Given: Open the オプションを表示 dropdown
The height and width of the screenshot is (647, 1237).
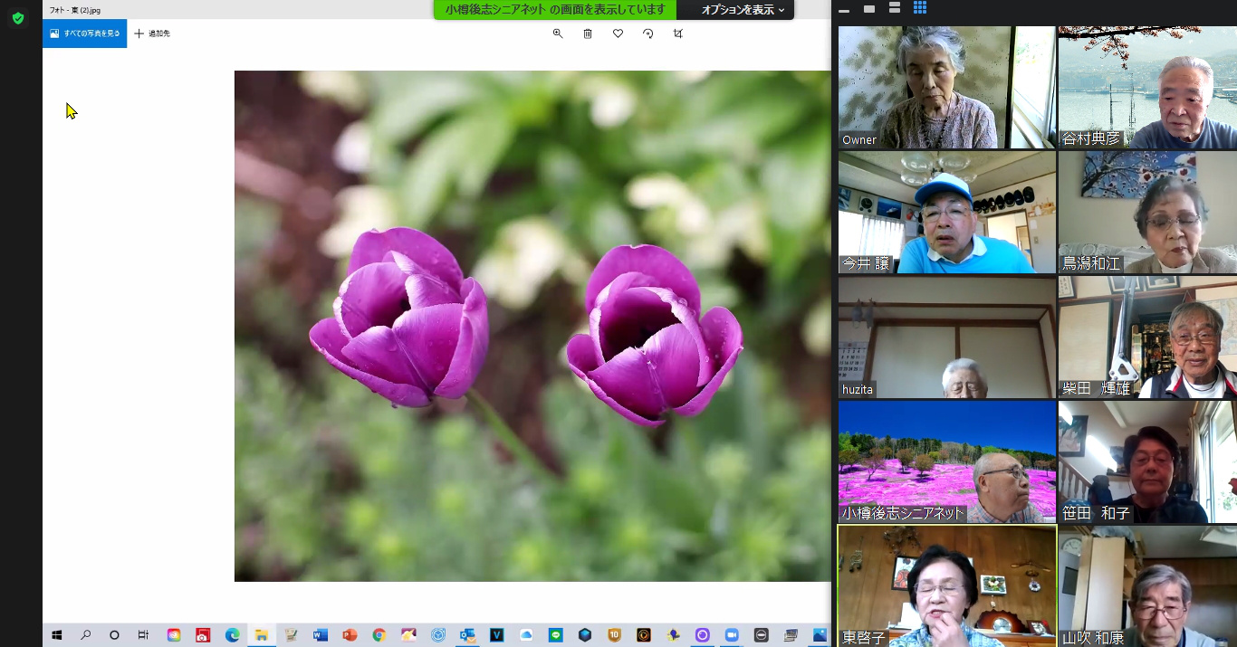Looking at the screenshot, I should 742,10.
